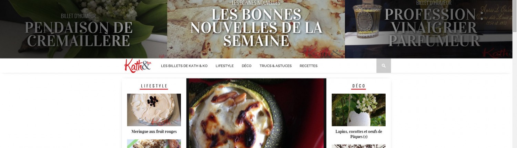
Task: Open Lapins, cocottes et oeufs de Pâques link
Action: click(x=359, y=134)
